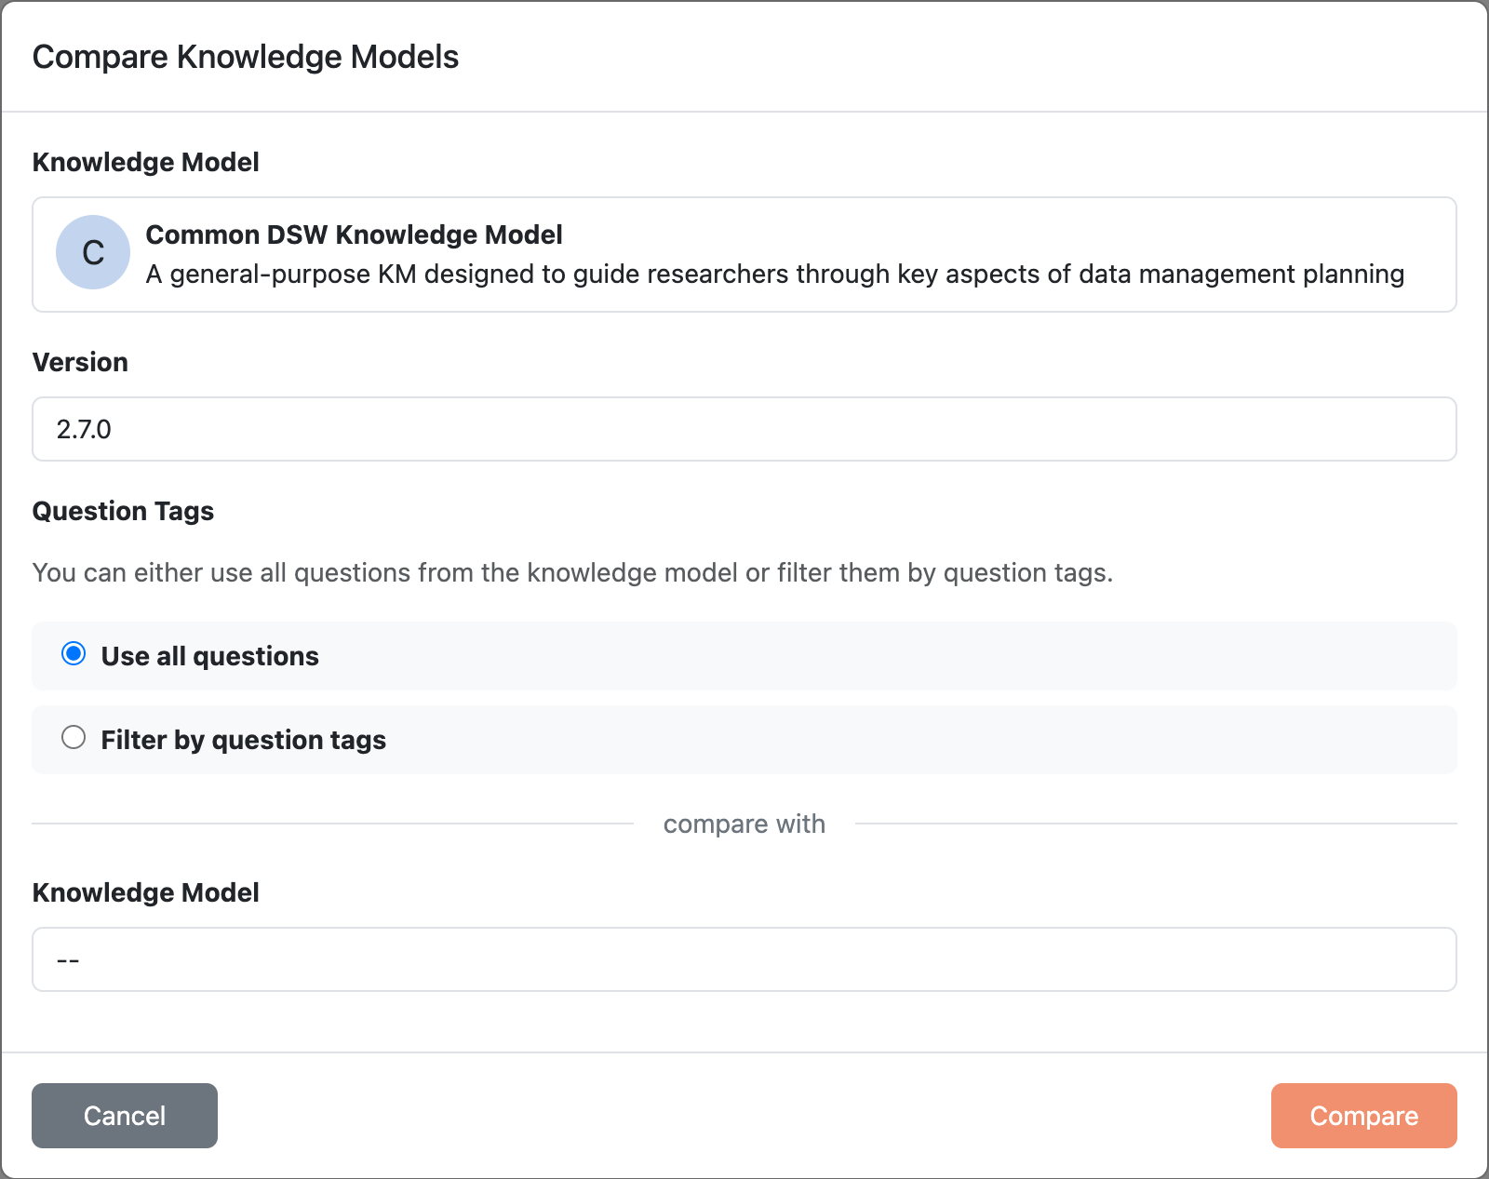
Task: Select the "Use all questions" radio button
Action: coord(74,654)
